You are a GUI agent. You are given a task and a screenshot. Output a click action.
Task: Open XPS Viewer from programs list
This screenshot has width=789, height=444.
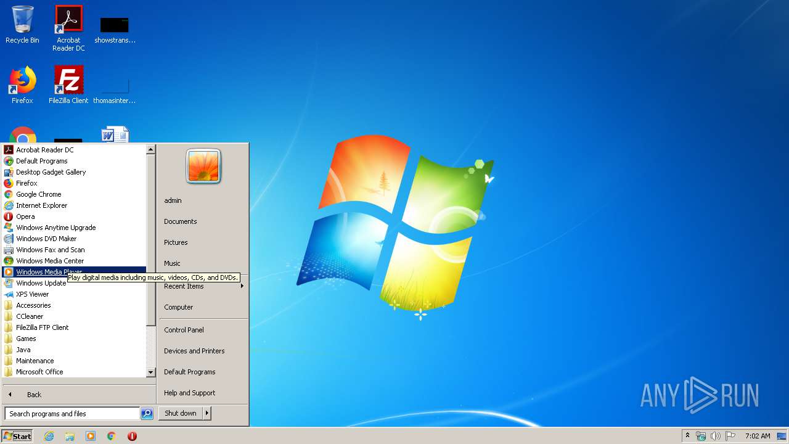[x=75, y=294]
